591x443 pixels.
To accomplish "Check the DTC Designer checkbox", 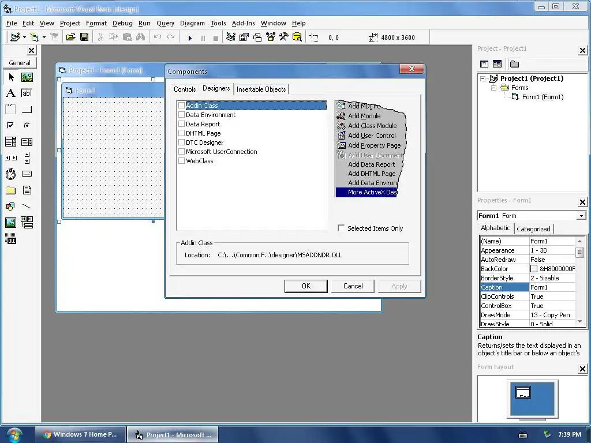I will click(x=182, y=142).
